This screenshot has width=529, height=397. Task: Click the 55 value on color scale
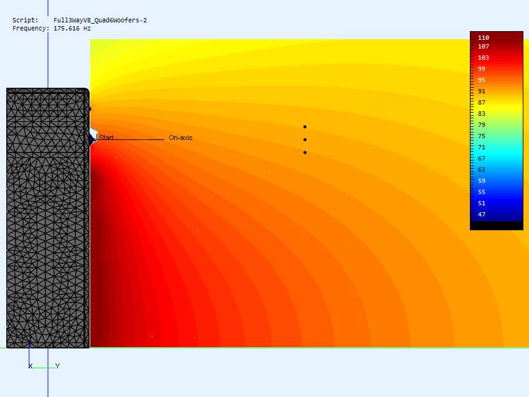click(x=482, y=192)
